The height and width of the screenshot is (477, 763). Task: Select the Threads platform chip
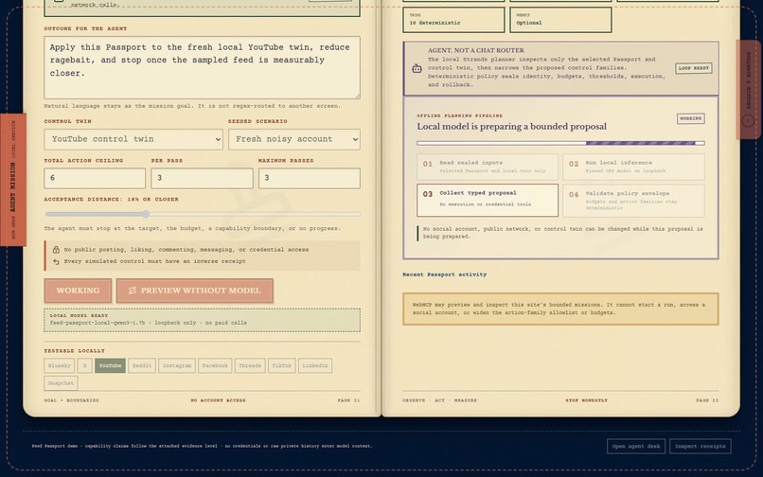pyautogui.click(x=250, y=365)
